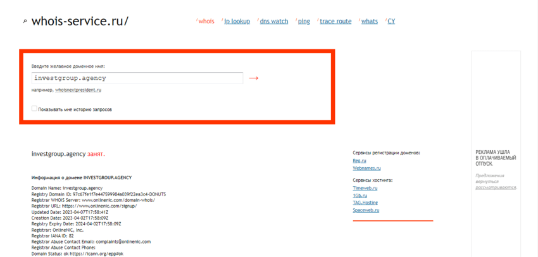The height and width of the screenshot is (257, 538).
Task: Open the Webnames.ru registrar link
Action: point(366,168)
